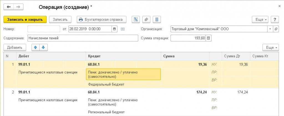Open the calendar date picker

(115, 29)
